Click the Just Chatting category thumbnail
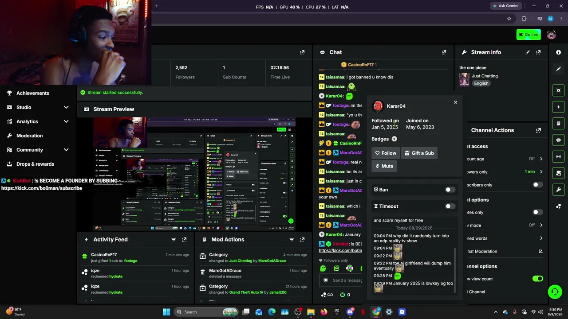Screen dimensions: 568x319 (464, 79)
